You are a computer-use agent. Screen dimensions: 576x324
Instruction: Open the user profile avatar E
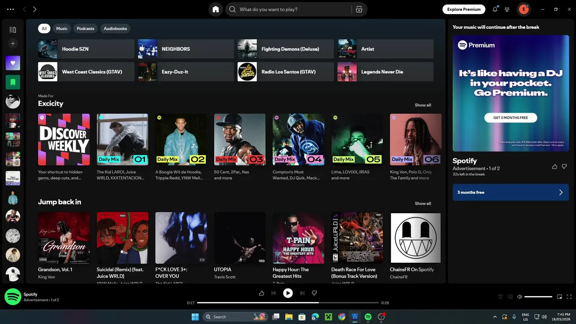click(523, 9)
